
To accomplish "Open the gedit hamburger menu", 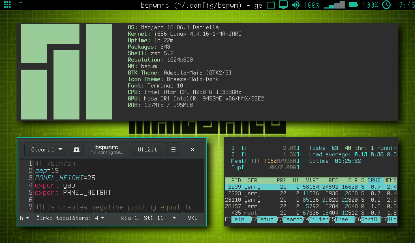I will [x=173, y=149].
